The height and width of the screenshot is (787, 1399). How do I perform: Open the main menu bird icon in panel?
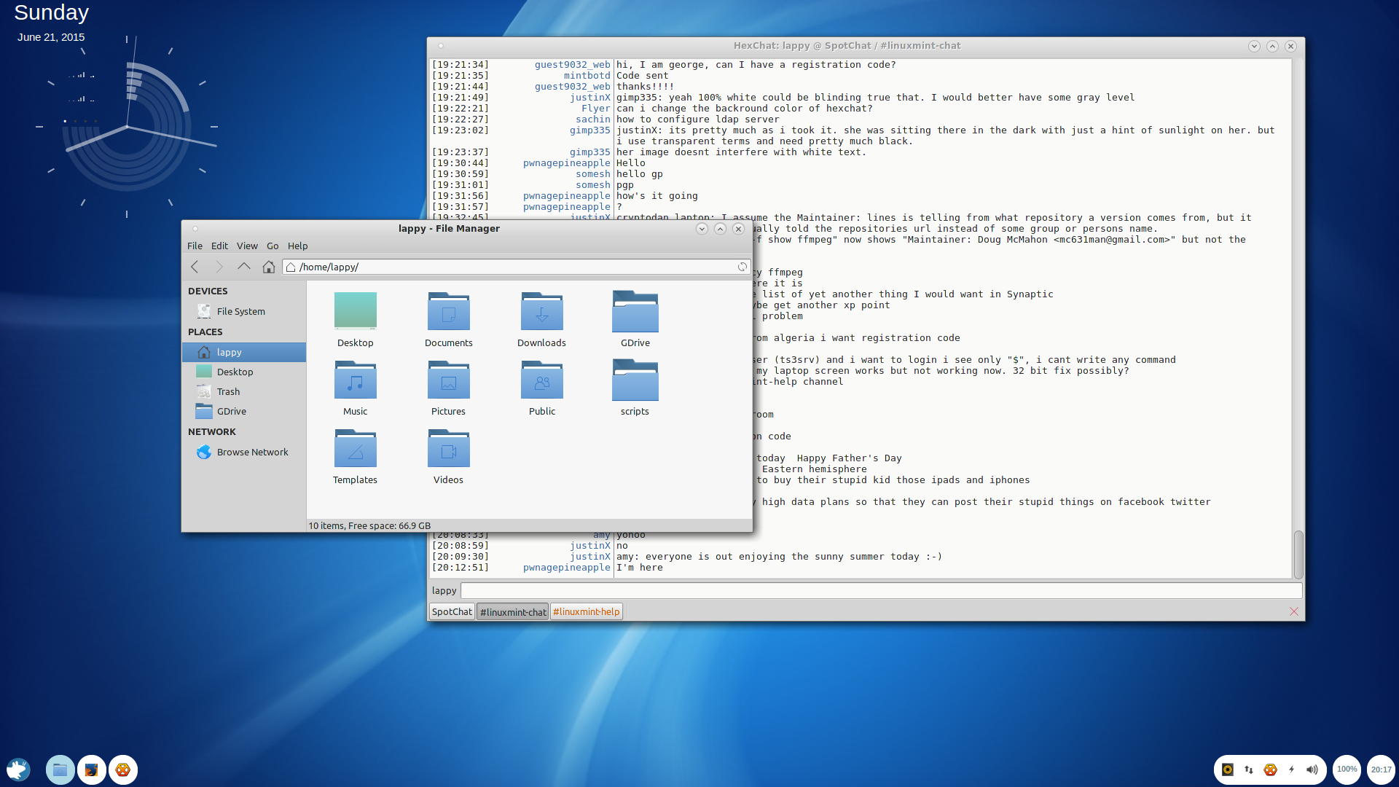pos(19,770)
